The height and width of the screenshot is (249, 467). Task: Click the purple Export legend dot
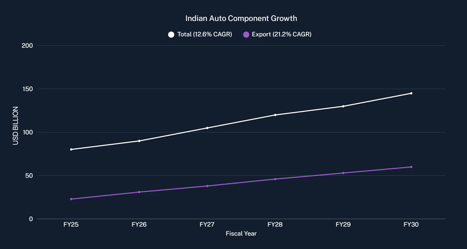coord(246,35)
